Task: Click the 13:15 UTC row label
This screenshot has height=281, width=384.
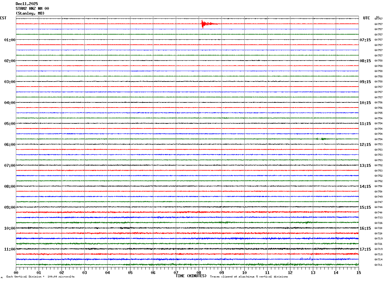Action: [x=365, y=165]
